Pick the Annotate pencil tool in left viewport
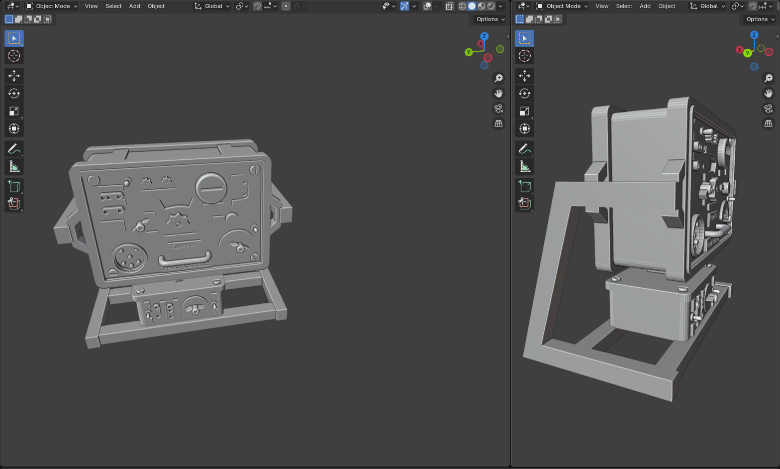Screen dimensions: 780x469 [x=14, y=149]
